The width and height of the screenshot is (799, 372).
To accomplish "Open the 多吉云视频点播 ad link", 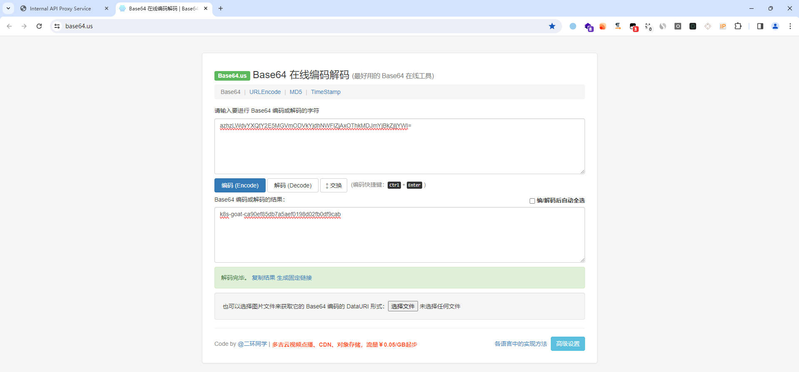I will pos(345,345).
